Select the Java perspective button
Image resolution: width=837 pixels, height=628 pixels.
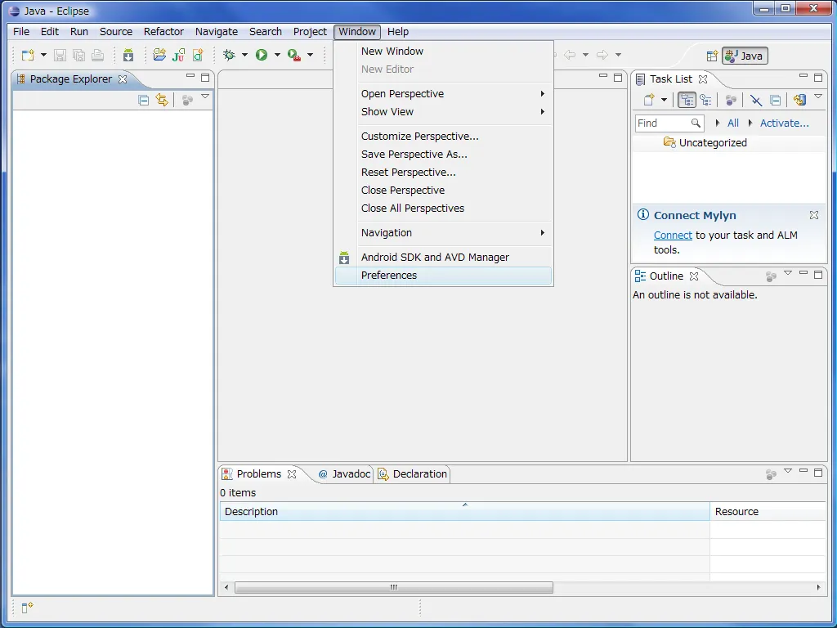coord(745,56)
